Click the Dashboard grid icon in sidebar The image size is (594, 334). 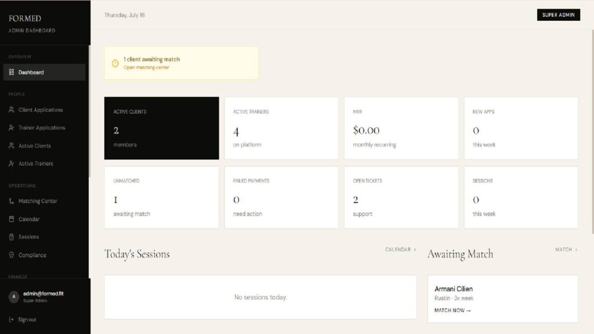tap(12, 72)
